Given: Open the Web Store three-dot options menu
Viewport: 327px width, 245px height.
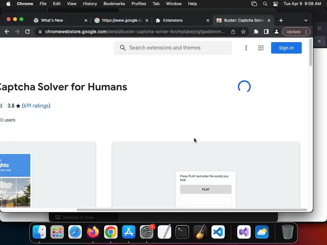Looking at the screenshot, I should [x=246, y=48].
